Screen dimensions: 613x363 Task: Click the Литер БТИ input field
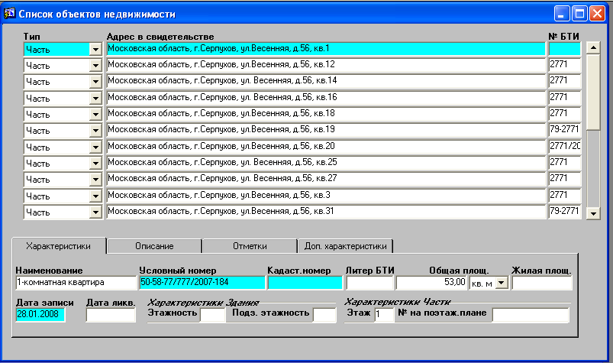coord(369,283)
